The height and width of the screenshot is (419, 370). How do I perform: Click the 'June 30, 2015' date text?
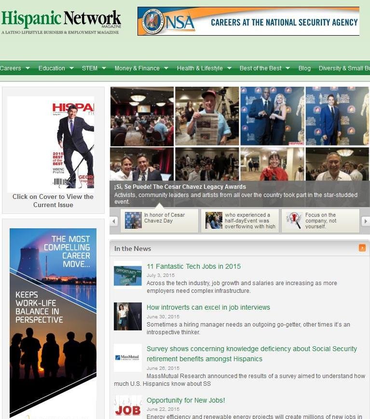pyautogui.click(x=163, y=316)
